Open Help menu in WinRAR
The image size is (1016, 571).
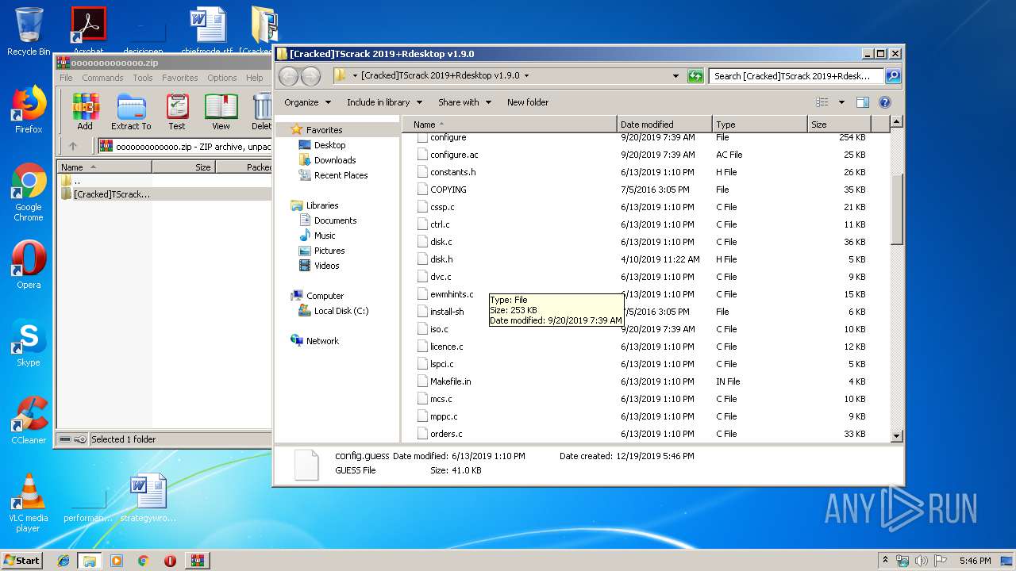tap(254, 78)
